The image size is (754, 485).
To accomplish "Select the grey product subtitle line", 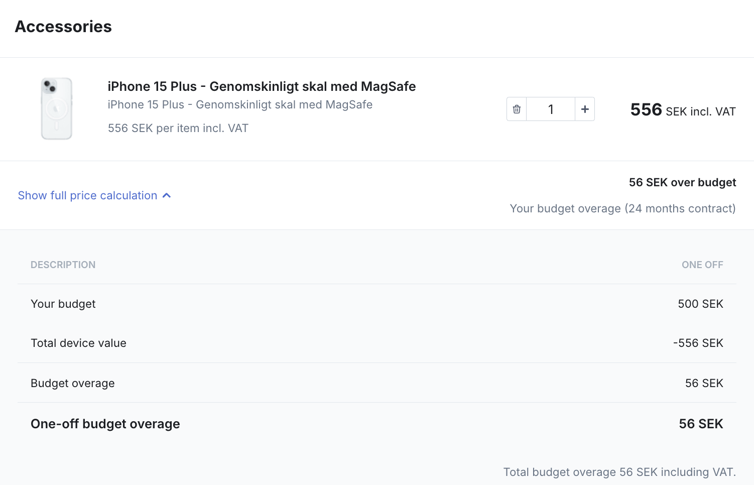I will click(x=240, y=104).
